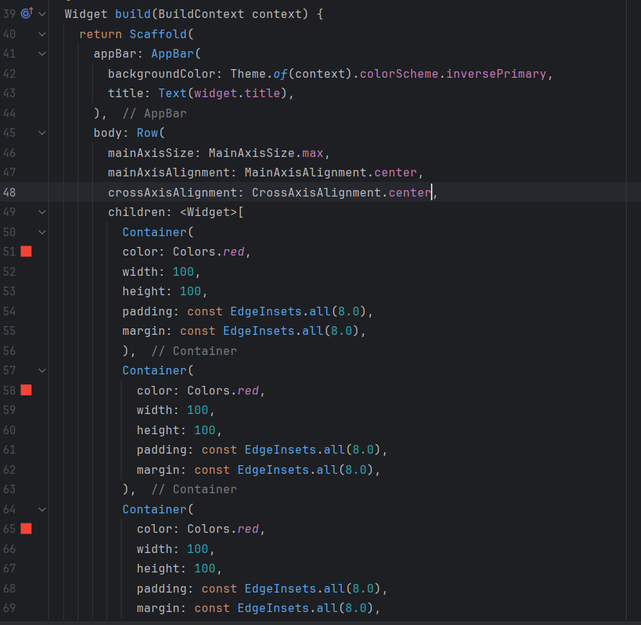Click 'widget' in Text(widget.title)

tap(216, 94)
